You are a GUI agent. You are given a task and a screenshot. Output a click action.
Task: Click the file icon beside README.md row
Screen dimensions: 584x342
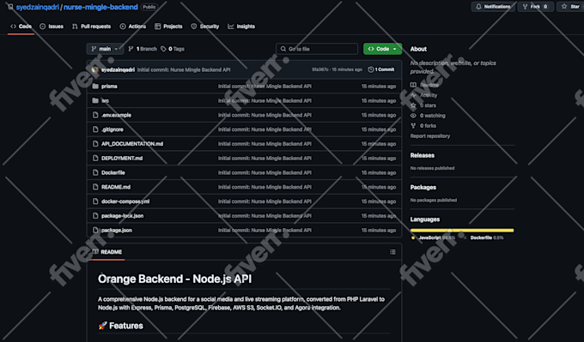(x=95, y=187)
